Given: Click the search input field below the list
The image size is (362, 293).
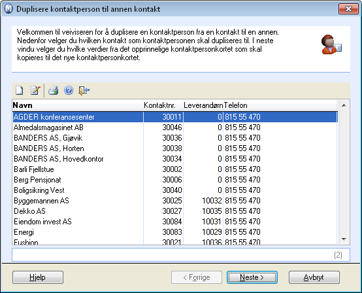Looking at the screenshot, I should coord(181,255).
